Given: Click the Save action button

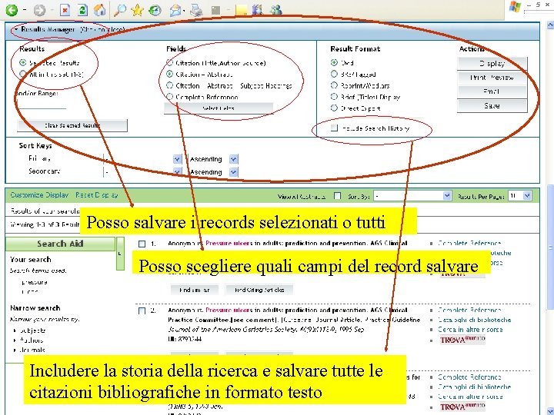Looking at the screenshot, I should 492,105.
